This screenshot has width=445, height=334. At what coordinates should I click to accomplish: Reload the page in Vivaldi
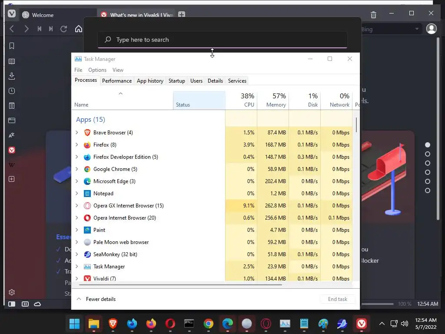[64, 29]
